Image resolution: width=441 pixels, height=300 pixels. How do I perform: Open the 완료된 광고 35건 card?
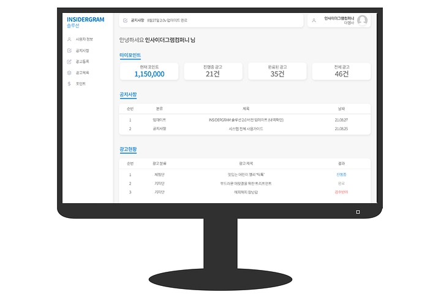click(x=277, y=71)
